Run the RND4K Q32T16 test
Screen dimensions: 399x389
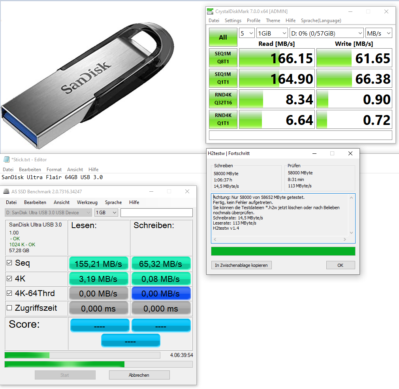(223, 99)
